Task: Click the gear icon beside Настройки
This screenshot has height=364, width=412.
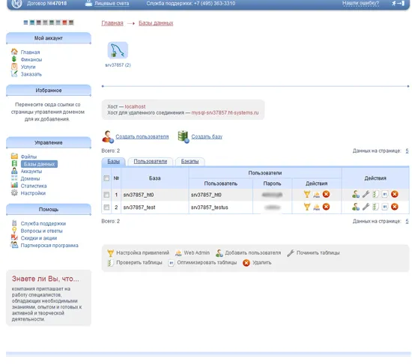Action: click(x=14, y=192)
